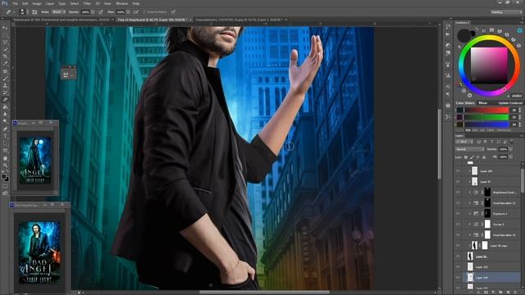This screenshot has height=295, width=525.
Task: Enable the Erase to History checkbox
Action: 145,12
